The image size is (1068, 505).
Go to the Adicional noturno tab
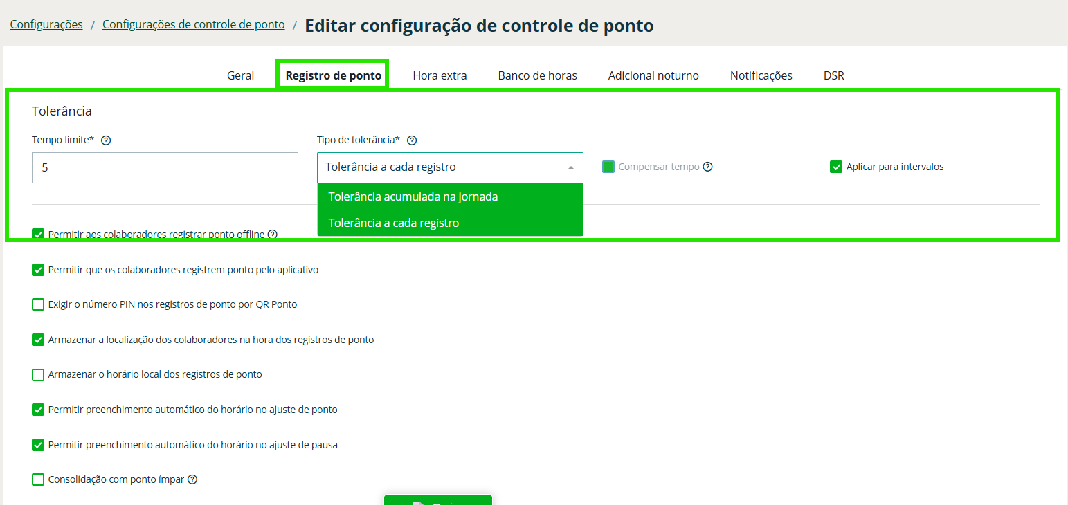click(653, 75)
